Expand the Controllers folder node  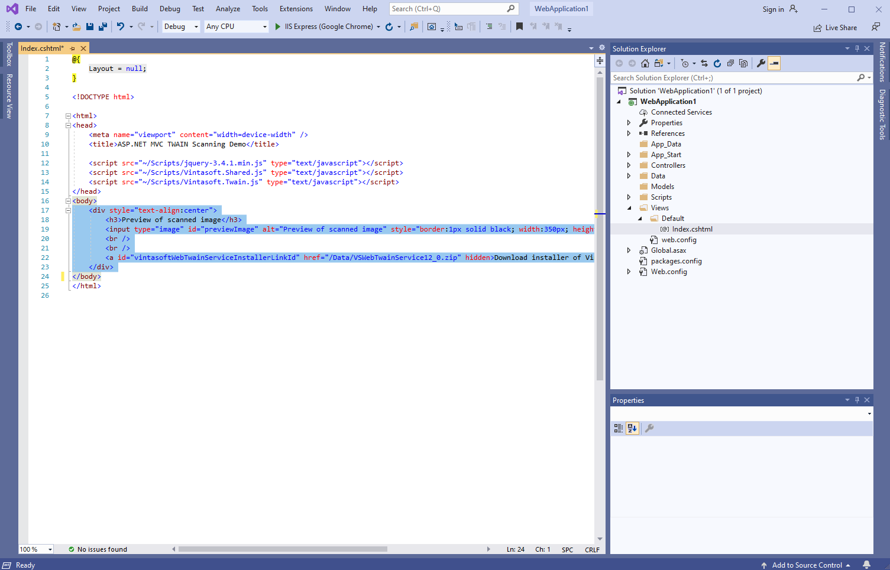[629, 165]
